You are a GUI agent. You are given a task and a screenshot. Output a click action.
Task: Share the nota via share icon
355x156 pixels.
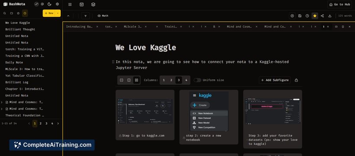[323, 16]
